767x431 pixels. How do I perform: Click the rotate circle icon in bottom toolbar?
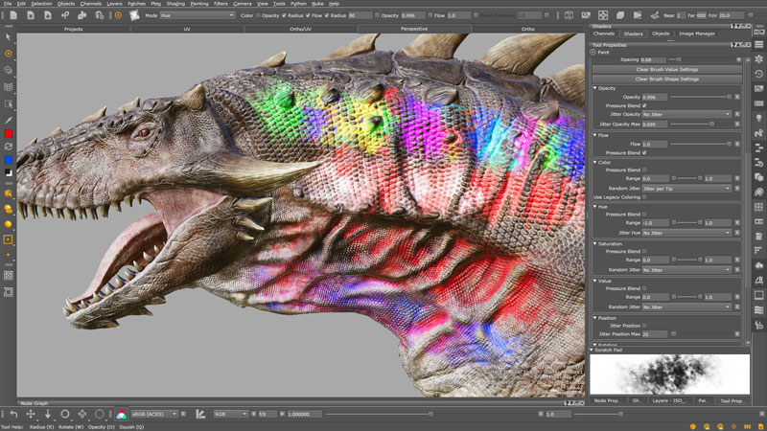point(64,414)
